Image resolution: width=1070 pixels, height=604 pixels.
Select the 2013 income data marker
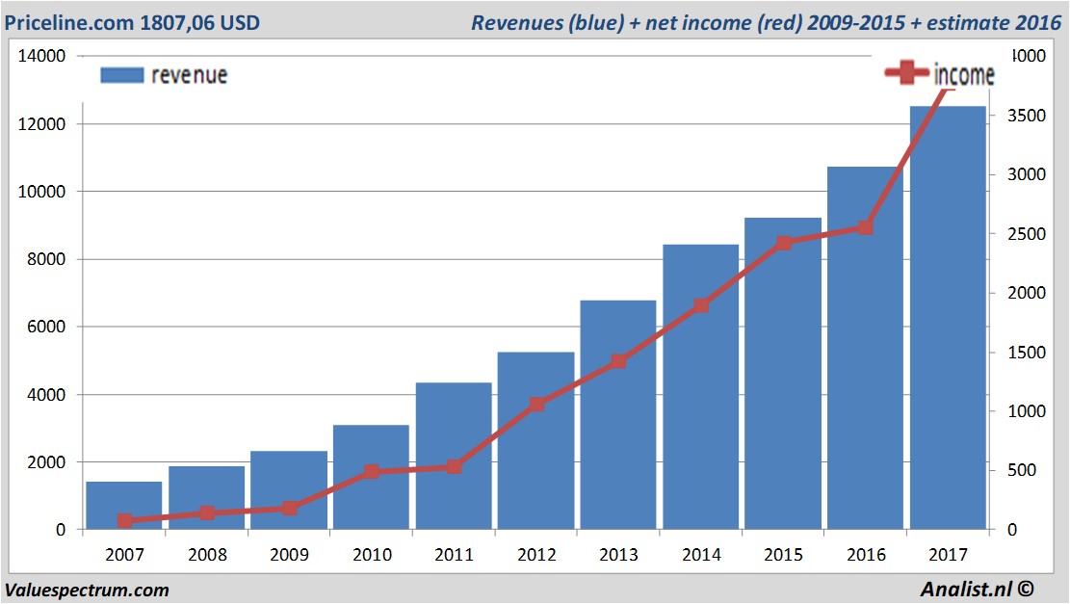[x=619, y=361]
